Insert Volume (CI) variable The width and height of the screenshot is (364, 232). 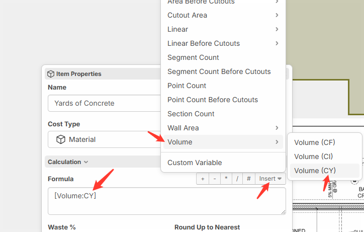coord(325,157)
